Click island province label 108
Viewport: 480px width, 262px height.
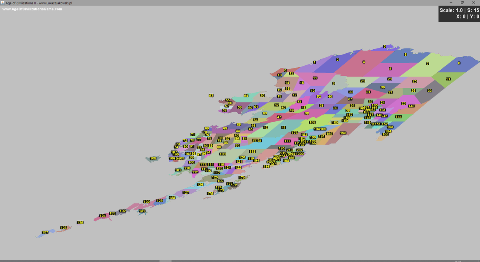[153, 158]
